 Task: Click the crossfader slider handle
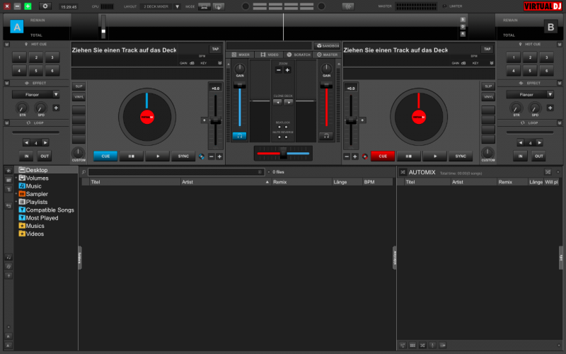click(x=283, y=152)
